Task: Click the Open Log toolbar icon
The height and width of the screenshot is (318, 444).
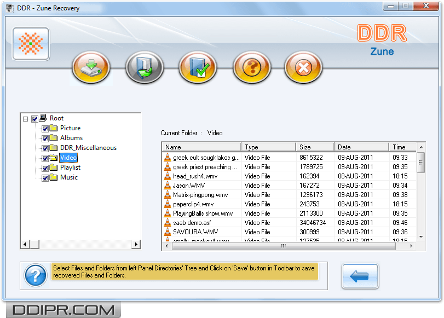Action: pos(145,67)
